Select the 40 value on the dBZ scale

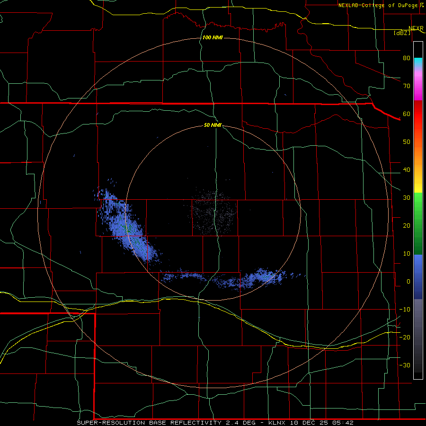pyautogui.click(x=407, y=170)
